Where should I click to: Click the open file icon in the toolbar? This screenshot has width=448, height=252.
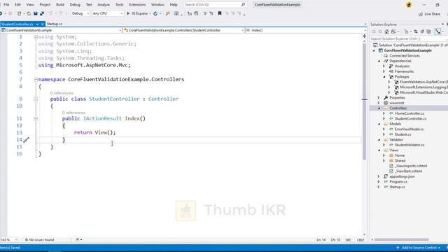29,13
